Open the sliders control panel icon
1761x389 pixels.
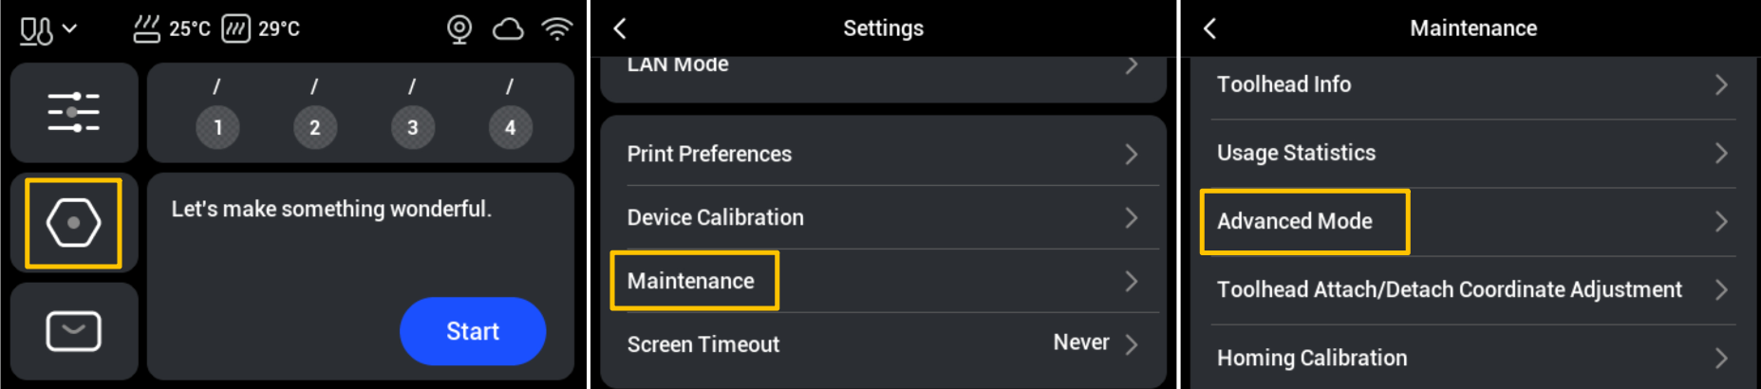pos(73,112)
